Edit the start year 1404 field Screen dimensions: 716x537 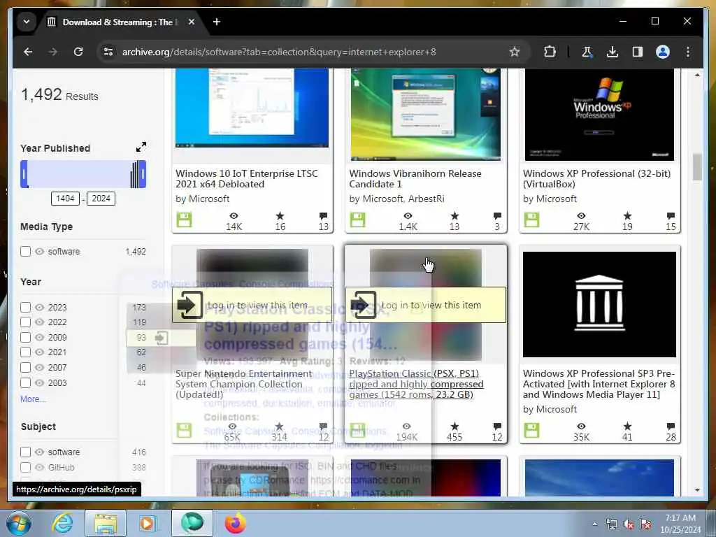(x=65, y=199)
